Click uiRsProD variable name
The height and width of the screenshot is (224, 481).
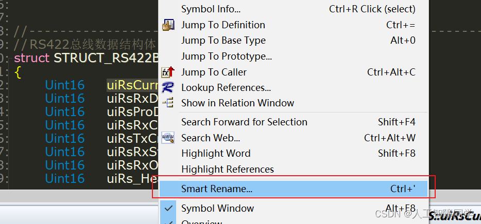click(132, 112)
